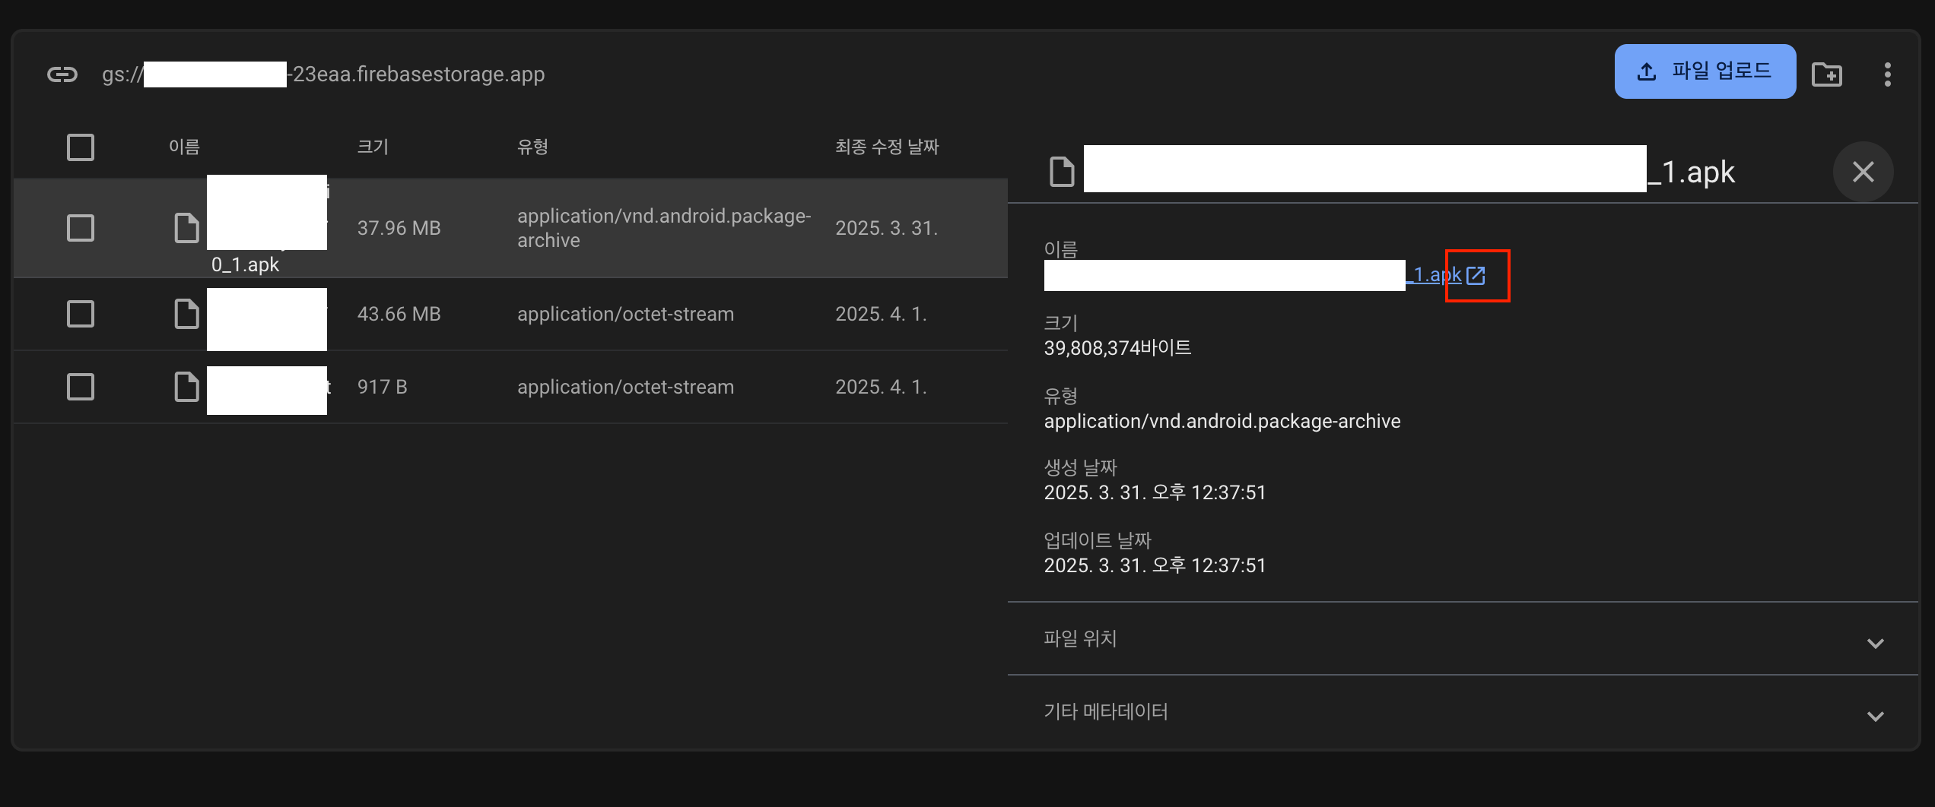
Task: Click the 39,808,374바이트 size value
Action: [1117, 348]
